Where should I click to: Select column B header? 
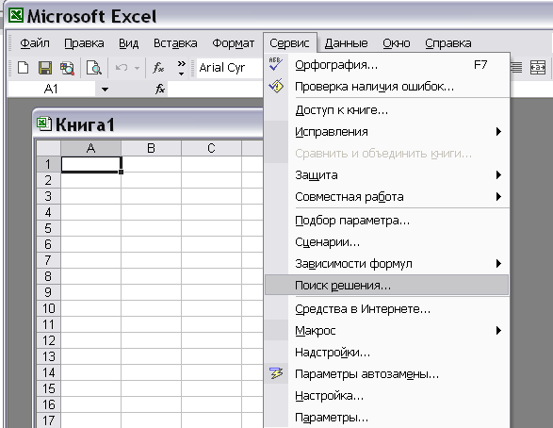(x=151, y=148)
